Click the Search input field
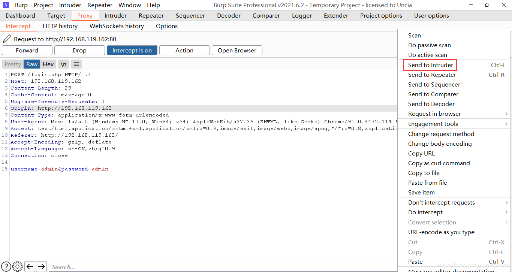 coord(223,267)
